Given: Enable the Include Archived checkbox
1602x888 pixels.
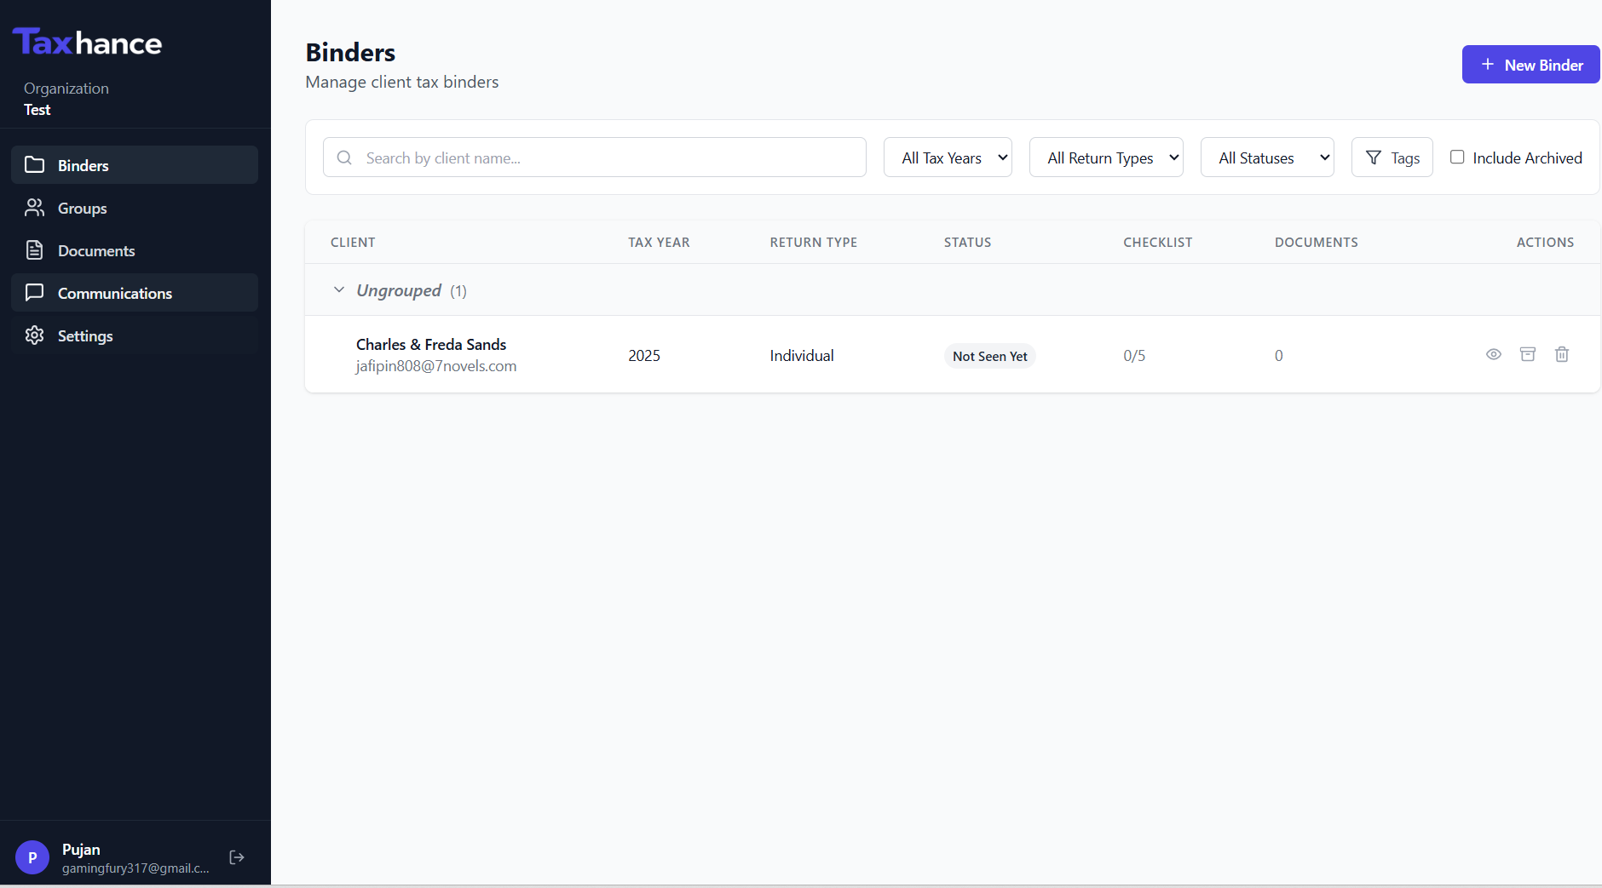Looking at the screenshot, I should click(x=1457, y=157).
